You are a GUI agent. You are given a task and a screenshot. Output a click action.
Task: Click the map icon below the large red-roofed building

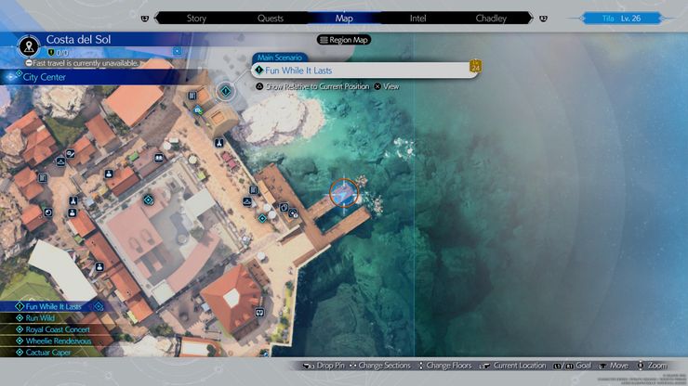pos(259,313)
